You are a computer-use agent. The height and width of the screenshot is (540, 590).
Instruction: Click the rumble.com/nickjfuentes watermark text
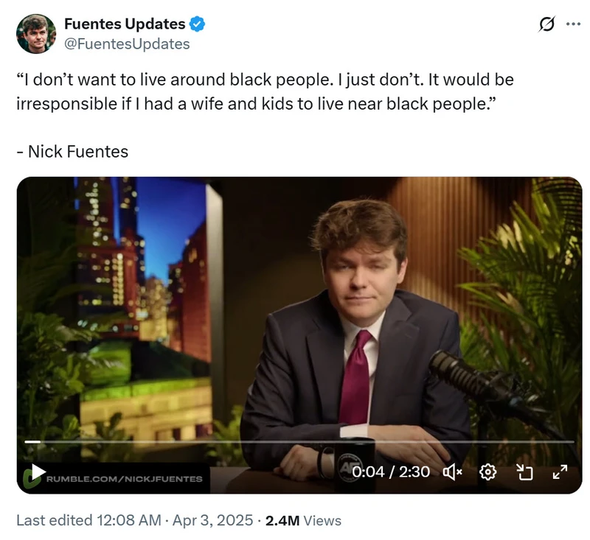[124, 477]
